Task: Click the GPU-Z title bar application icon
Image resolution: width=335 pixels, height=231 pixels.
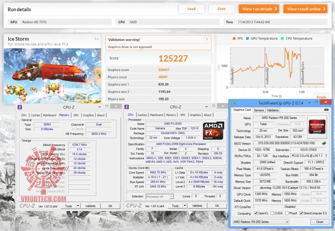Action: (x=233, y=103)
